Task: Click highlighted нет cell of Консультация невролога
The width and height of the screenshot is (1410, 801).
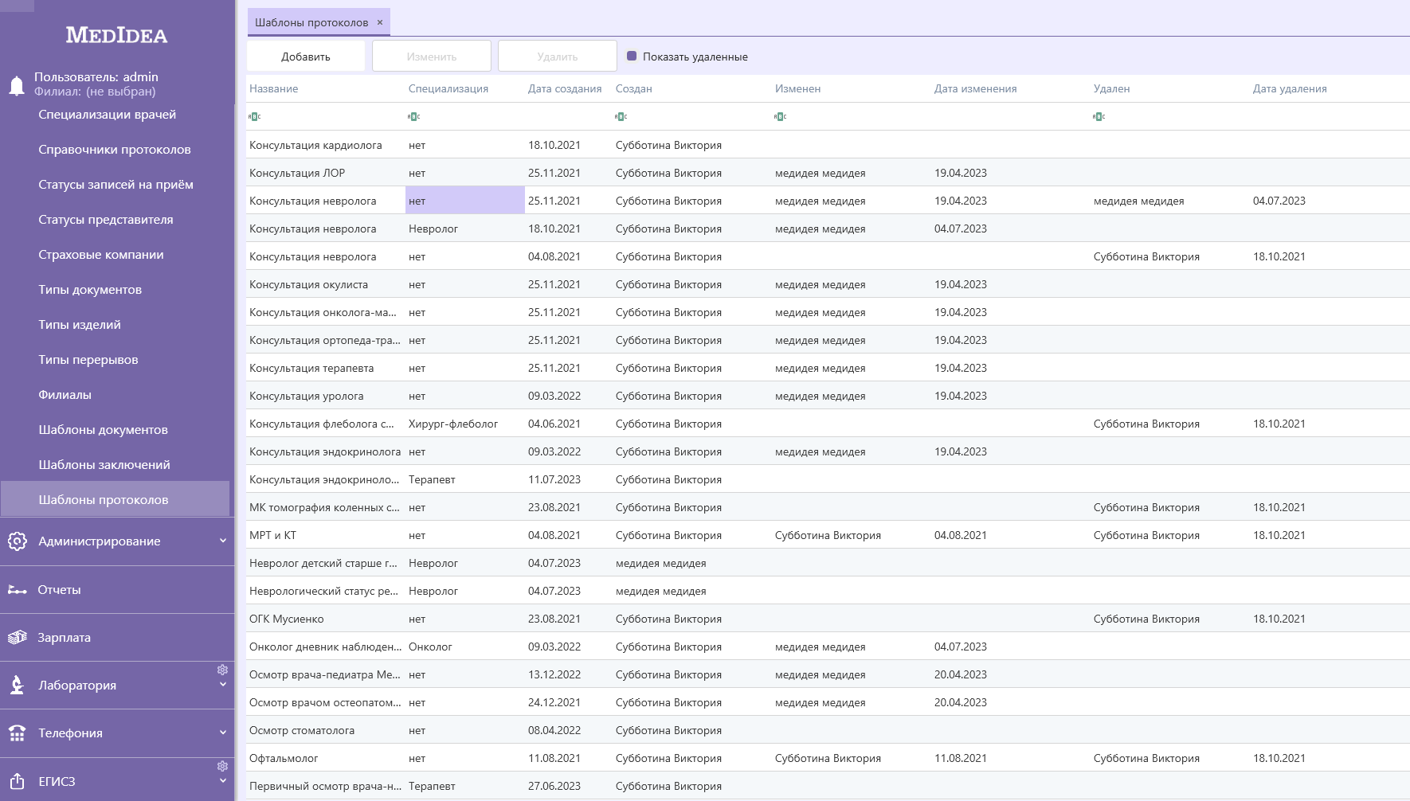Action: (465, 201)
